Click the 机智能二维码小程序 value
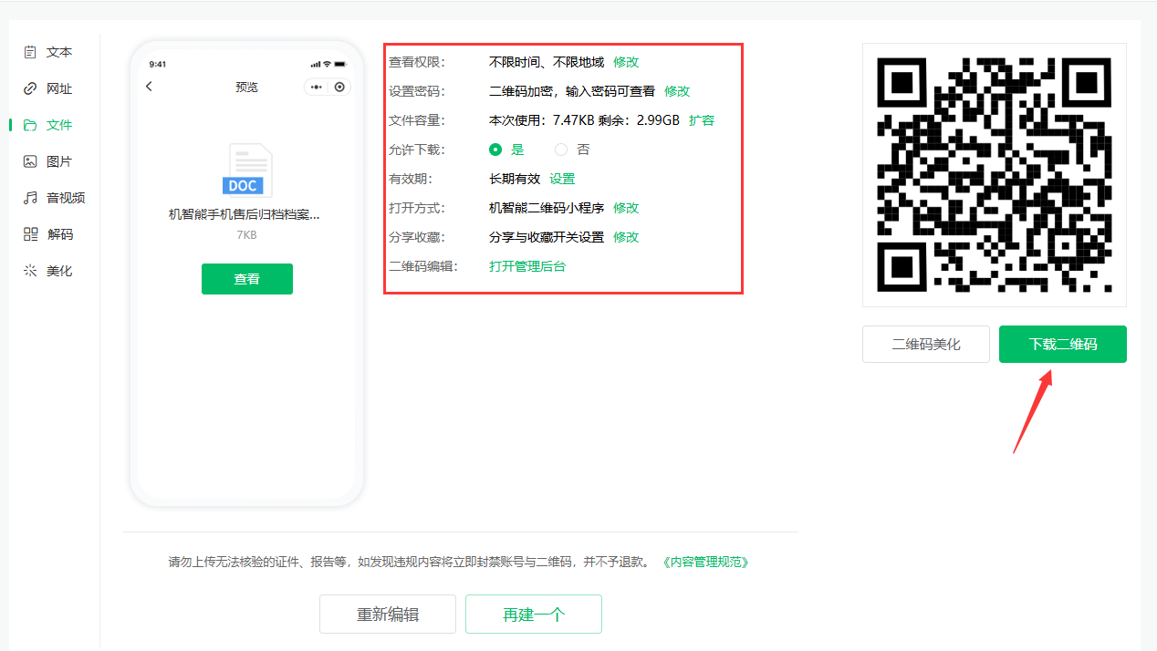 tap(547, 208)
